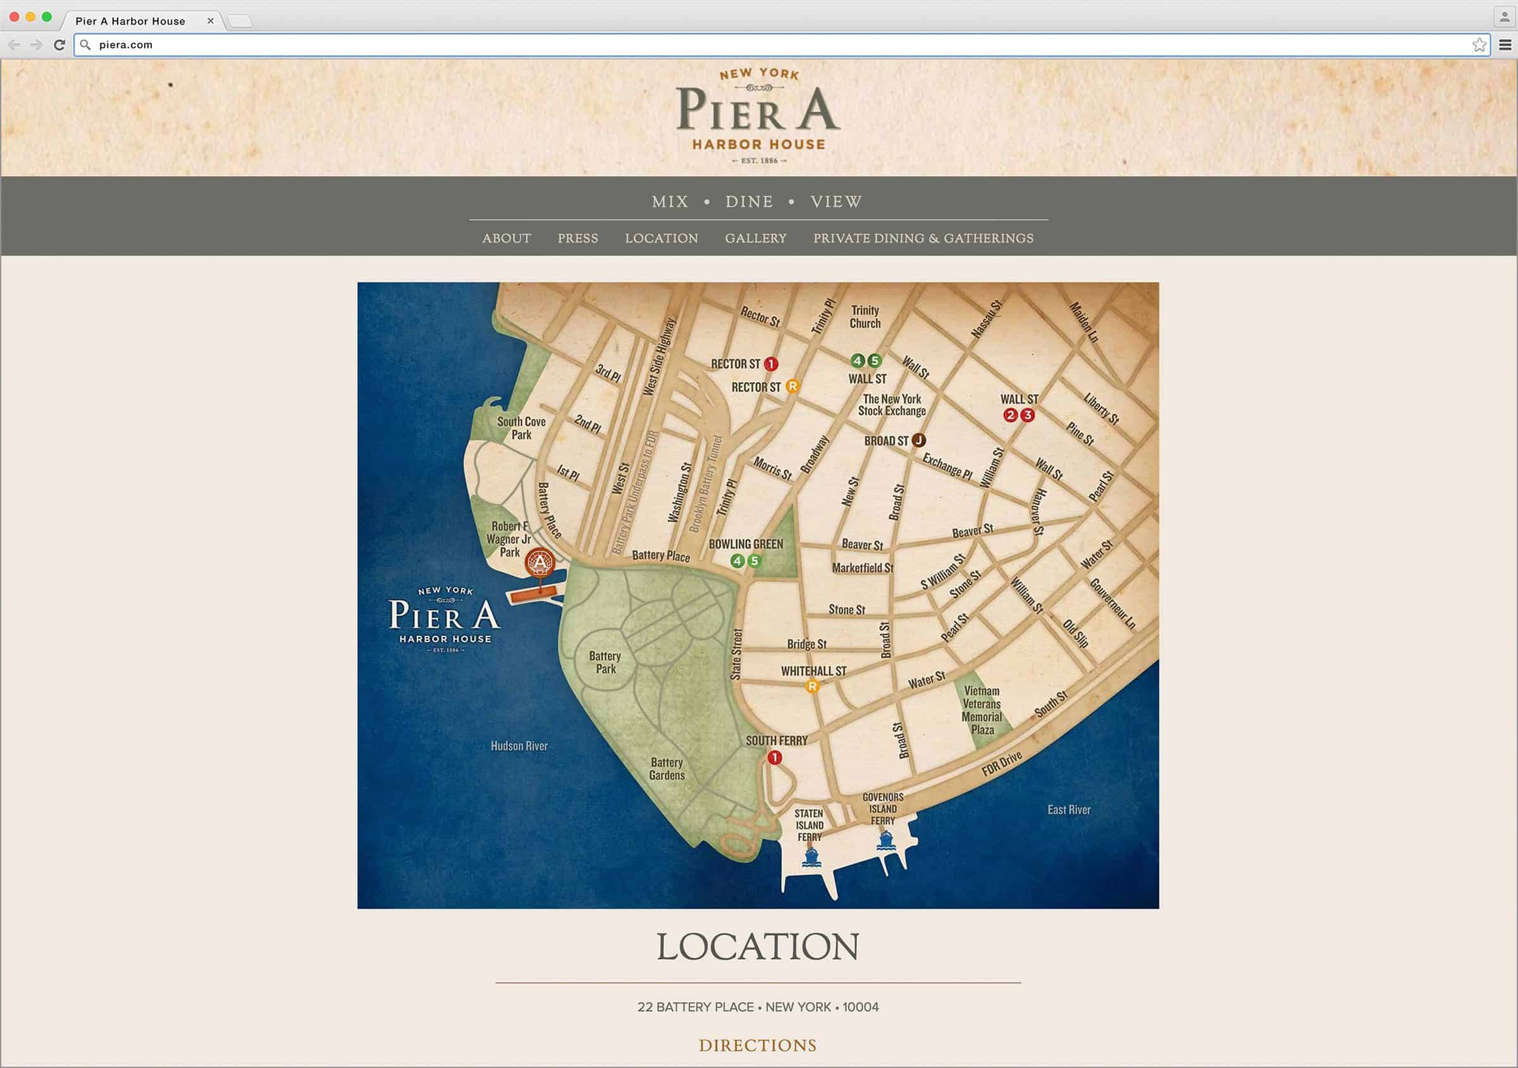Screen dimensions: 1518x1068
Task: Click the DIRECTIONS link
Action: pos(758,1045)
